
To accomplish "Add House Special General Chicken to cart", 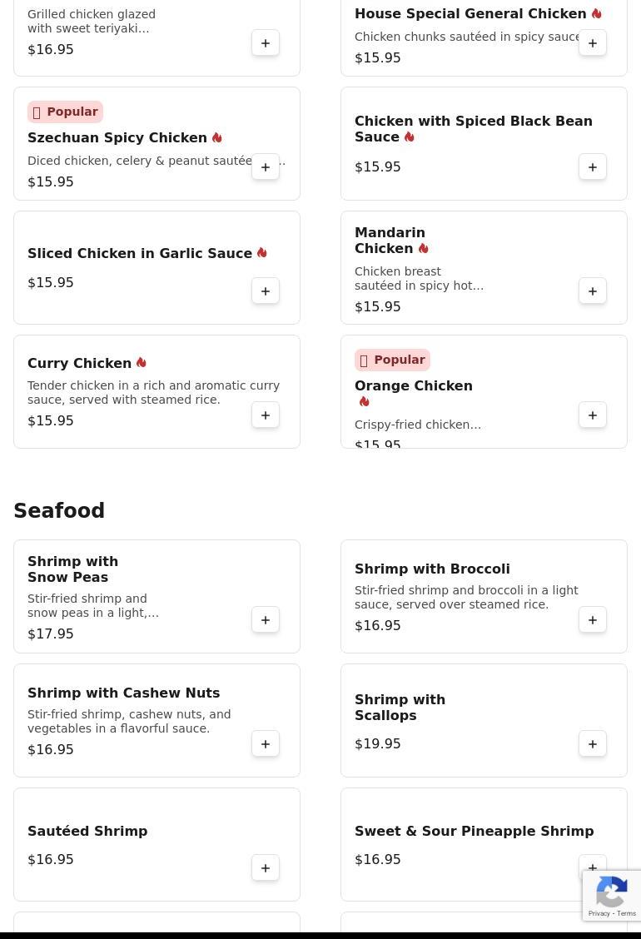I will (593, 43).
